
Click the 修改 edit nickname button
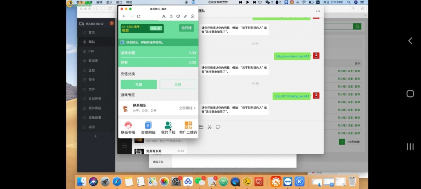[x=156, y=28]
